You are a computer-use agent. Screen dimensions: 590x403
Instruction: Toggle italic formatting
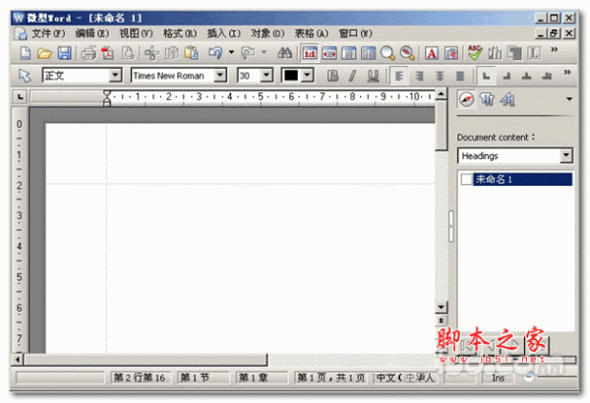[x=353, y=76]
